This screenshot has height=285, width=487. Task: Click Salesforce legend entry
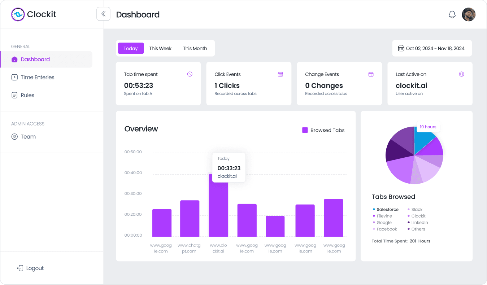[x=386, y=209]
